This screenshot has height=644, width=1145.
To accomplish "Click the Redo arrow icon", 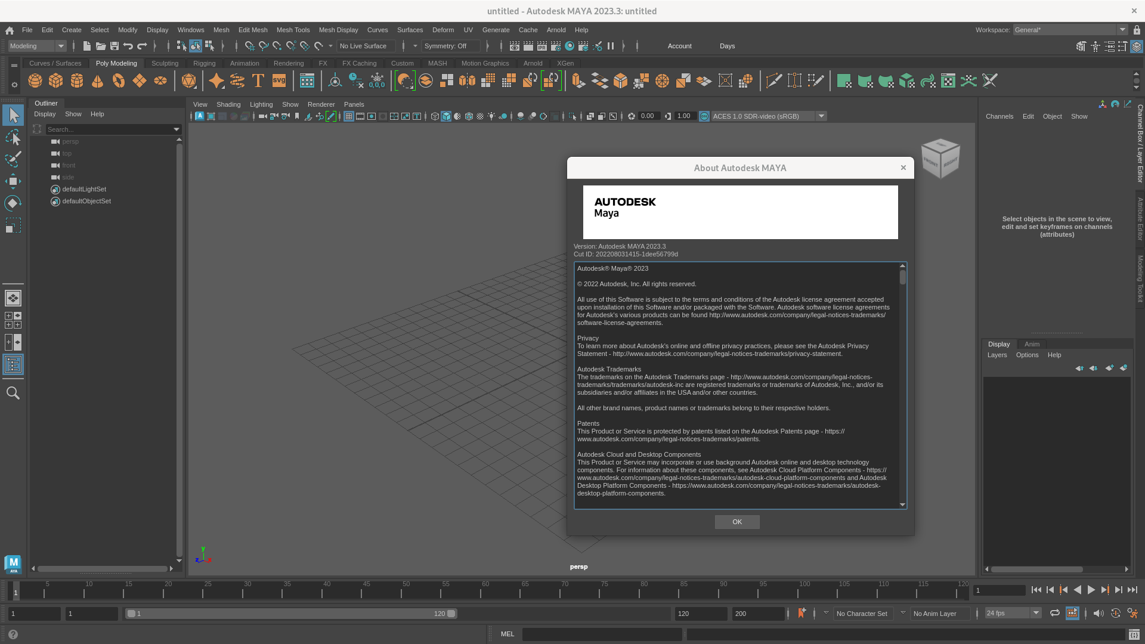I will [142, 46].
